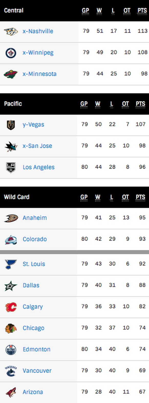The width and height of the screenshot is (149, 403).
Task: Click the Colorado Avalanche logo
Action: click(11, 239)
